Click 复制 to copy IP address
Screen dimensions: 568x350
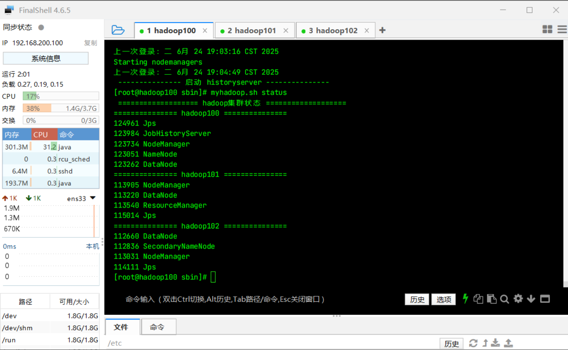pos(90,43)
